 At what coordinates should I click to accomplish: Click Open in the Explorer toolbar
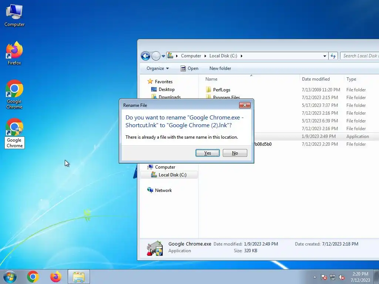(189, 68)
